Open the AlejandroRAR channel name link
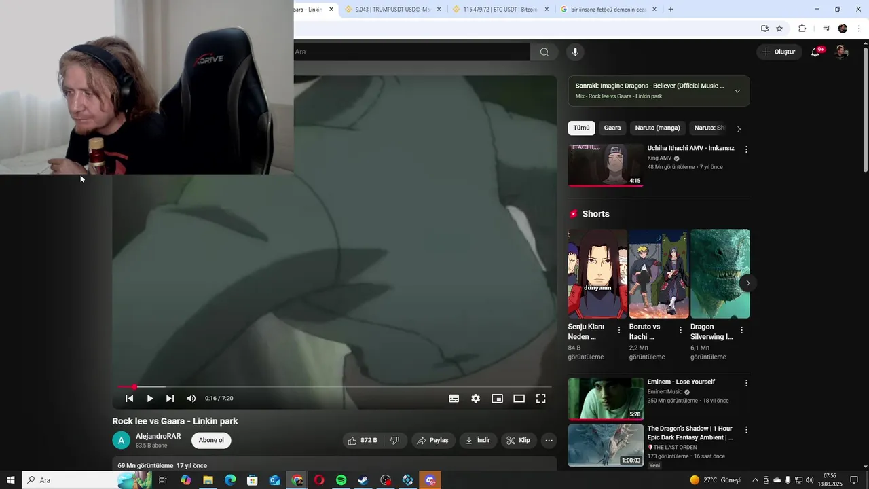The height and width of the screenshot is (489, 869). pos(158,436)
